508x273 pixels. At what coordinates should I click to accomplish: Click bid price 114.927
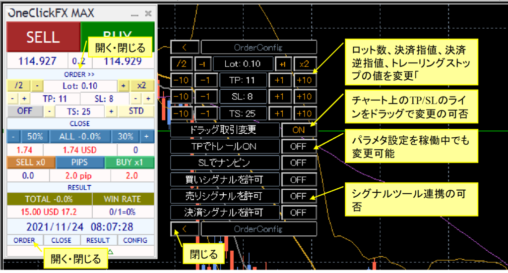[x=38, y=61]
